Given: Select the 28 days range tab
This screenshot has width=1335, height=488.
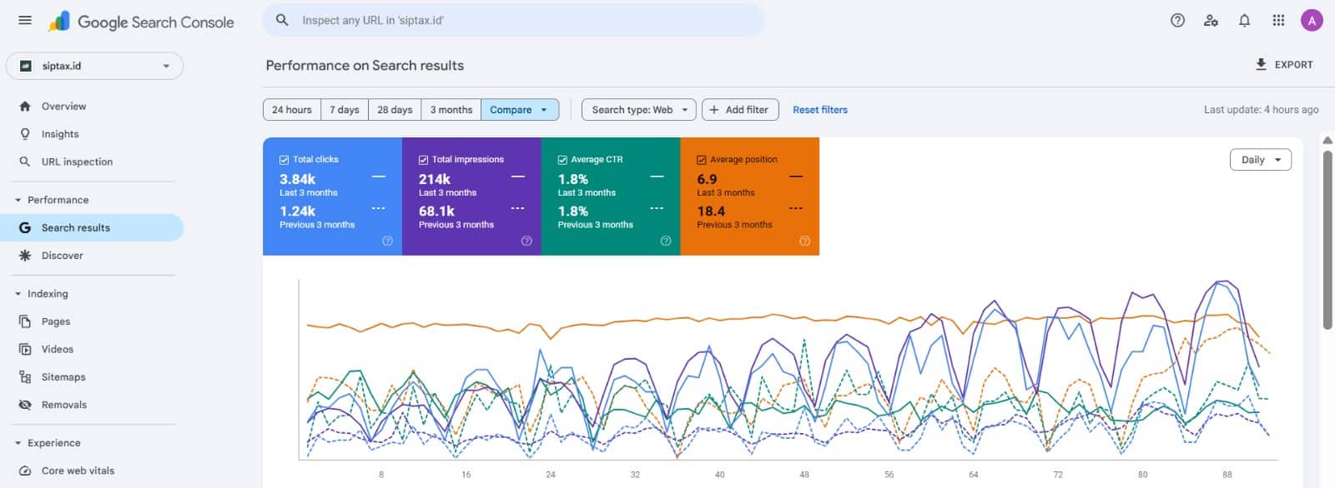Looking at the screenshot, I should coord(395,110).
